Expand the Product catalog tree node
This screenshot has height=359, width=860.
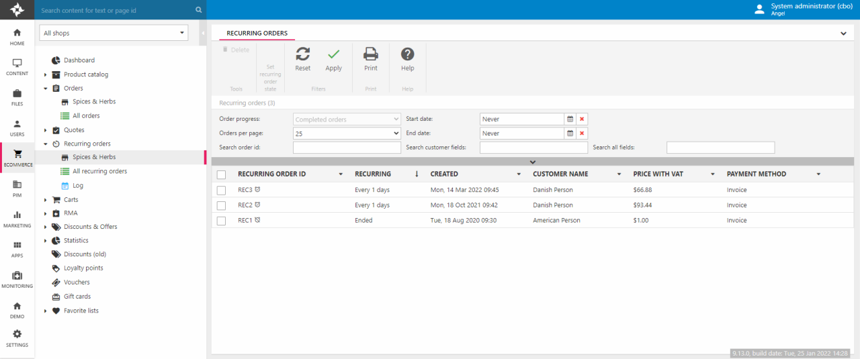(x=45, y=74)
